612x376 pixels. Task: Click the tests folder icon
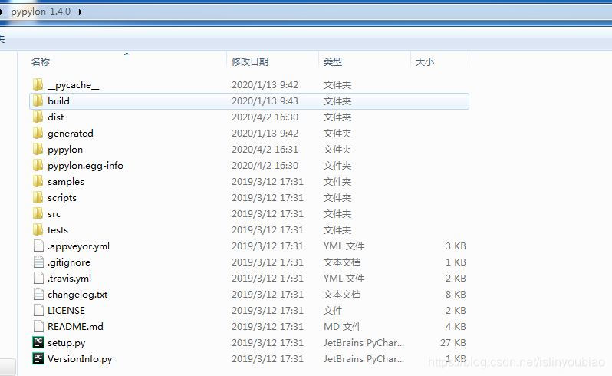(38, 229)
